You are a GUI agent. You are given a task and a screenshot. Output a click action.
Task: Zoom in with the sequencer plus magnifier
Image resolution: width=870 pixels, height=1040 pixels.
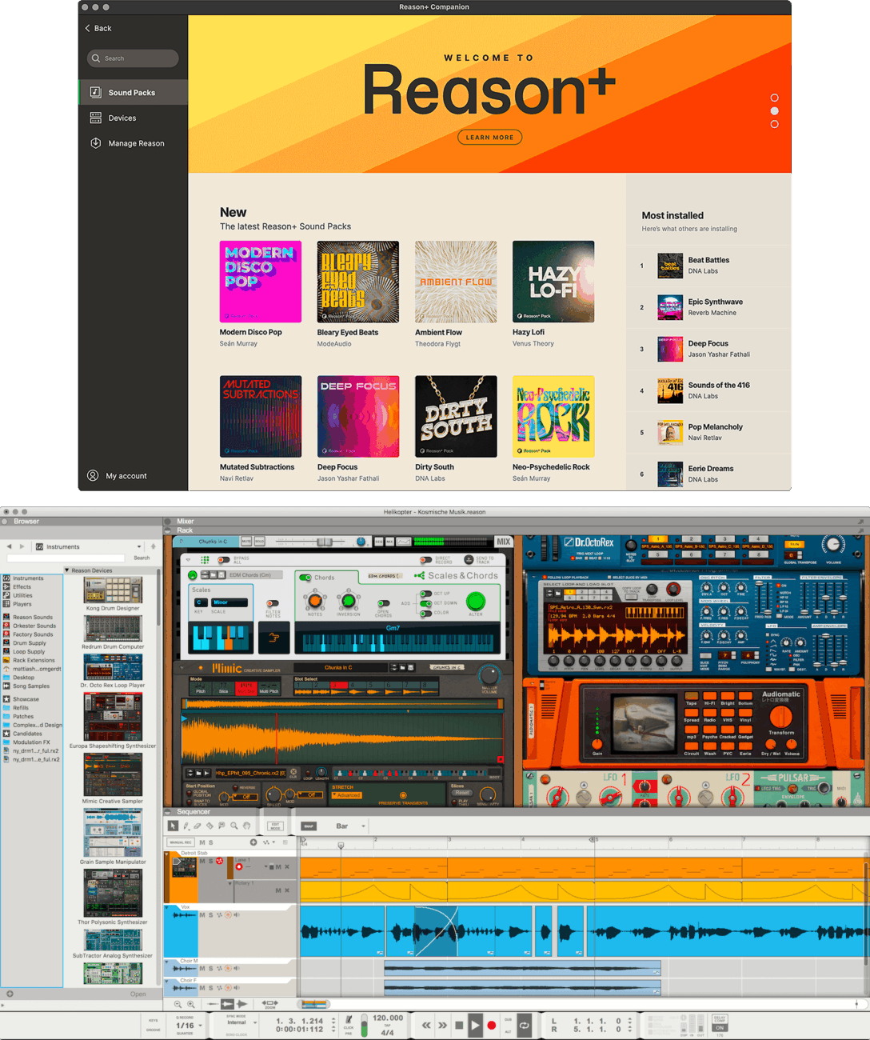point(191,1004)
